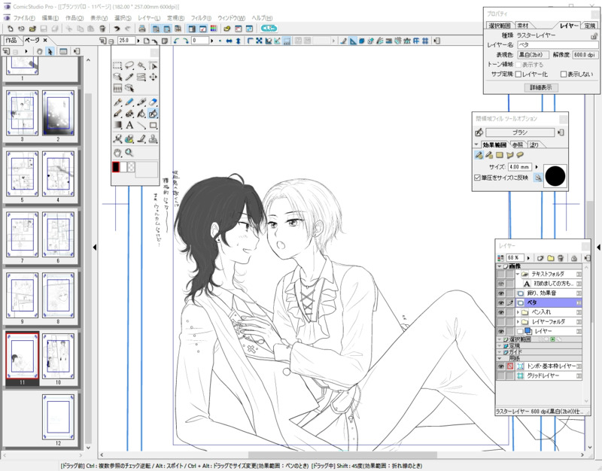Select the brush tool in tool palette

tap(117, 114)
